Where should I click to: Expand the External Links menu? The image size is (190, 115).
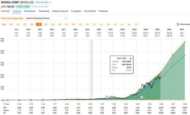(43, 2)
